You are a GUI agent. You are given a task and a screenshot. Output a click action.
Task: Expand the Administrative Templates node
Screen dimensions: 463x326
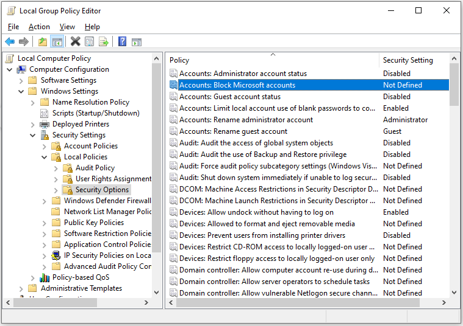point(21,289)
